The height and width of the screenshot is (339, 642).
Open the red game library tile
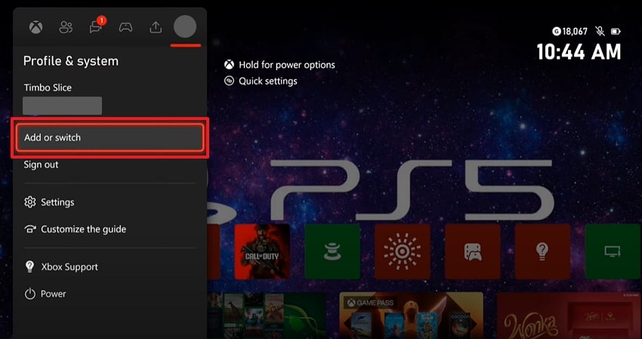(x=473, y=251)
